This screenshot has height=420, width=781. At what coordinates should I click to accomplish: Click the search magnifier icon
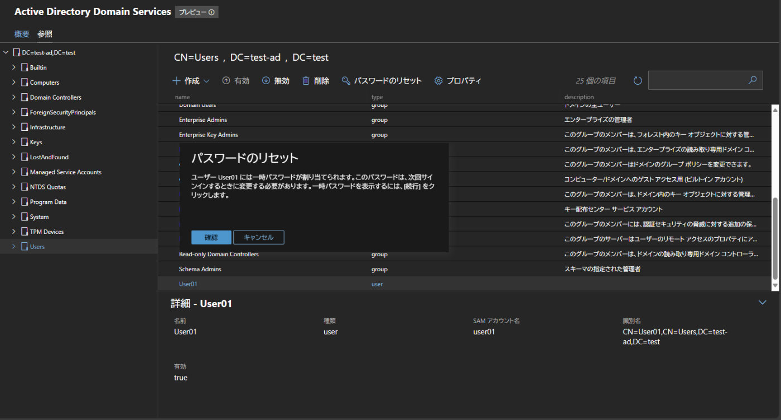tap(753, 80)
